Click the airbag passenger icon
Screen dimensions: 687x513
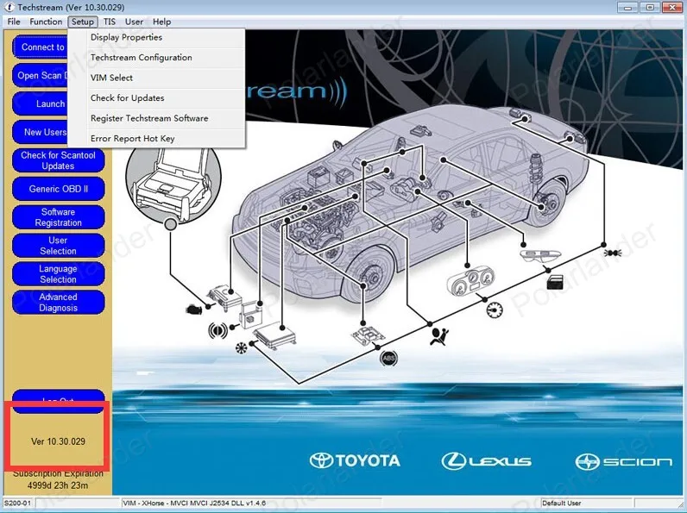pyautogui.click(x=439, y=336)
